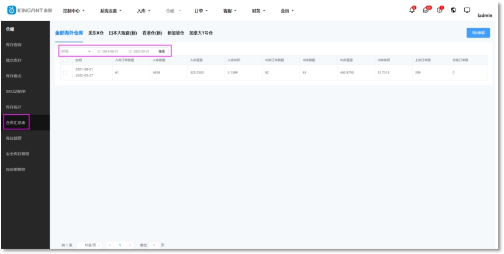Expand the 仓储 top menu

click(x=173, y=10)
